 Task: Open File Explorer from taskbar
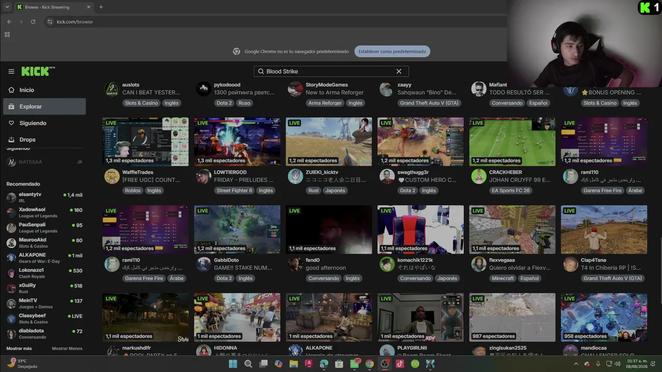[294, 364]
